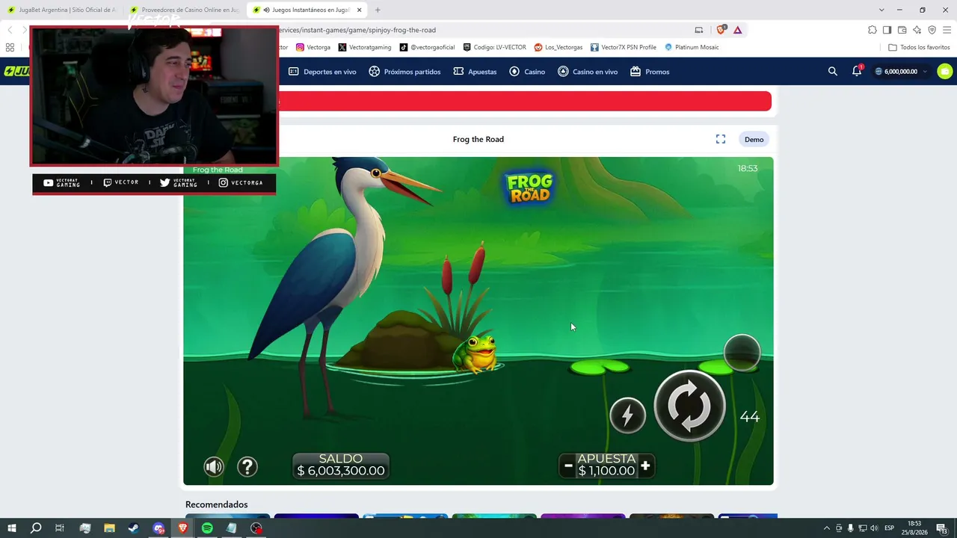This screenshot has height=538, width=957.
Task: Open Casino en vivo
Action: (x=588, y=72)
